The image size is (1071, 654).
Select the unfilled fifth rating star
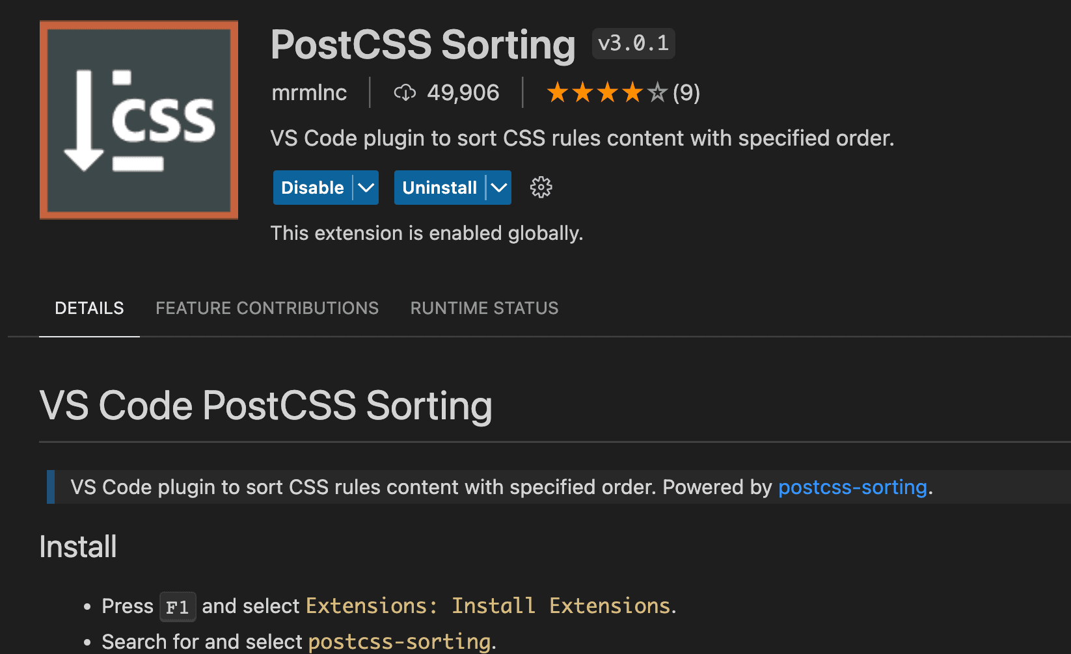[x=658, y=92]
